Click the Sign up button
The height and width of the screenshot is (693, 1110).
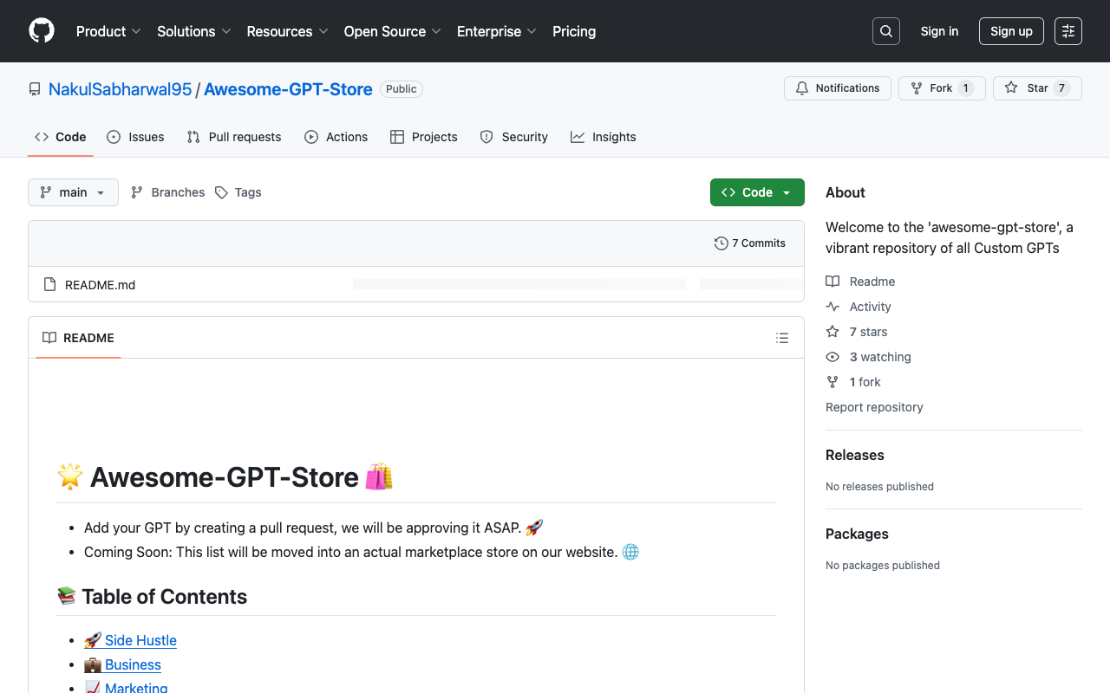[1011, 31]
